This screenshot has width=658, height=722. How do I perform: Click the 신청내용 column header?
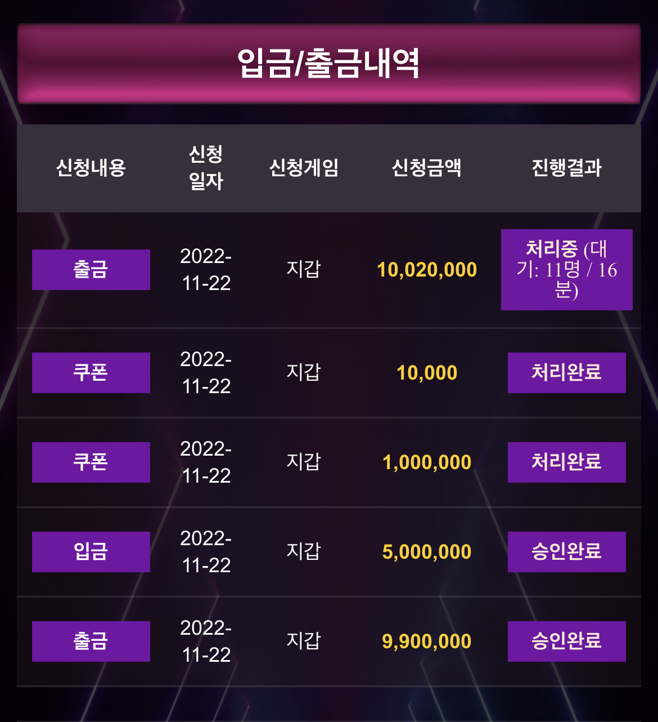(x=91, y=168)
